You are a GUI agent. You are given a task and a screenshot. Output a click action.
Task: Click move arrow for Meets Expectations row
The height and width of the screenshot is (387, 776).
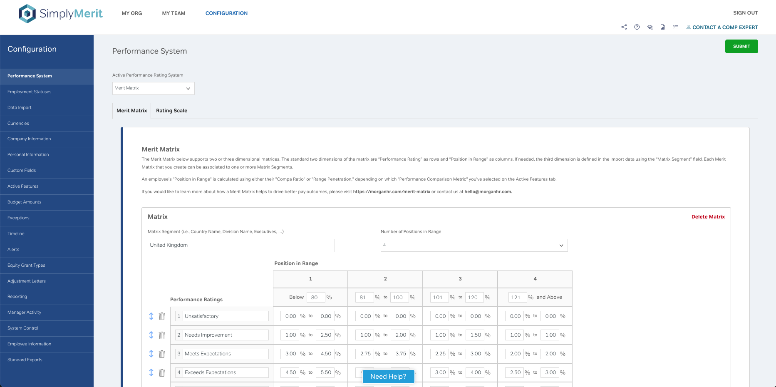click(x=151, y=354)
